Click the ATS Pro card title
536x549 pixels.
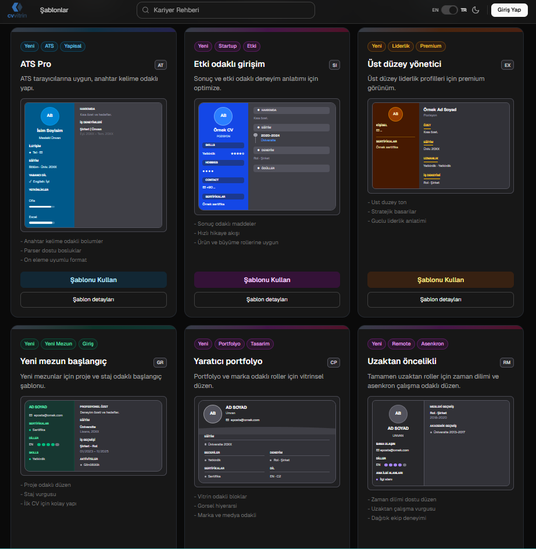click(x=35, y=65)
